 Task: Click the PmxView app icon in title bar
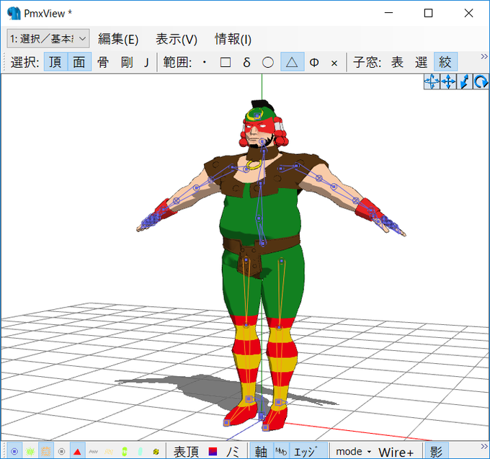(14, 13)
